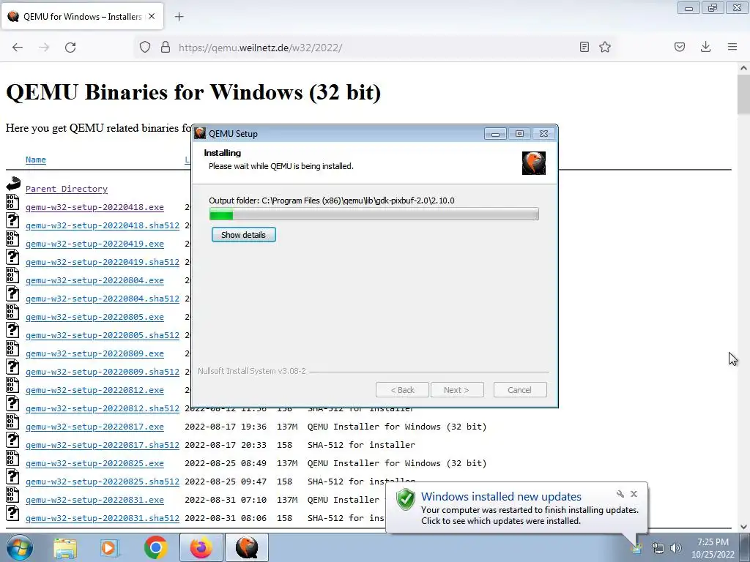750x562 pixels.
Task: Click date text 2022-08-25 08:49
Action: [x=226, y=463]
